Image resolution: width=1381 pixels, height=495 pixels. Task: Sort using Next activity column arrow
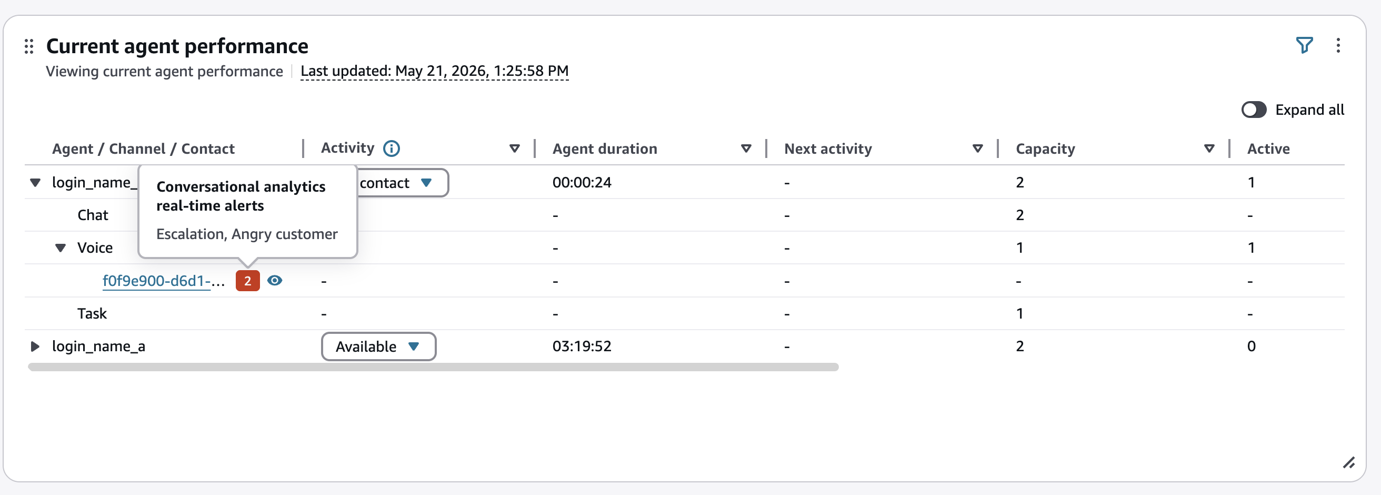(977, 148)
